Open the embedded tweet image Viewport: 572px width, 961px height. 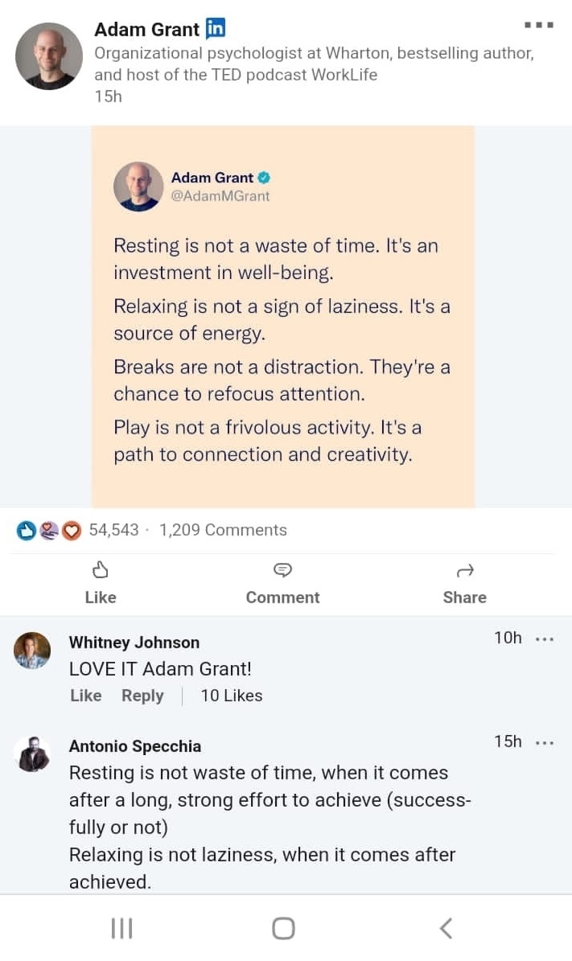click(x=282, y=316)
